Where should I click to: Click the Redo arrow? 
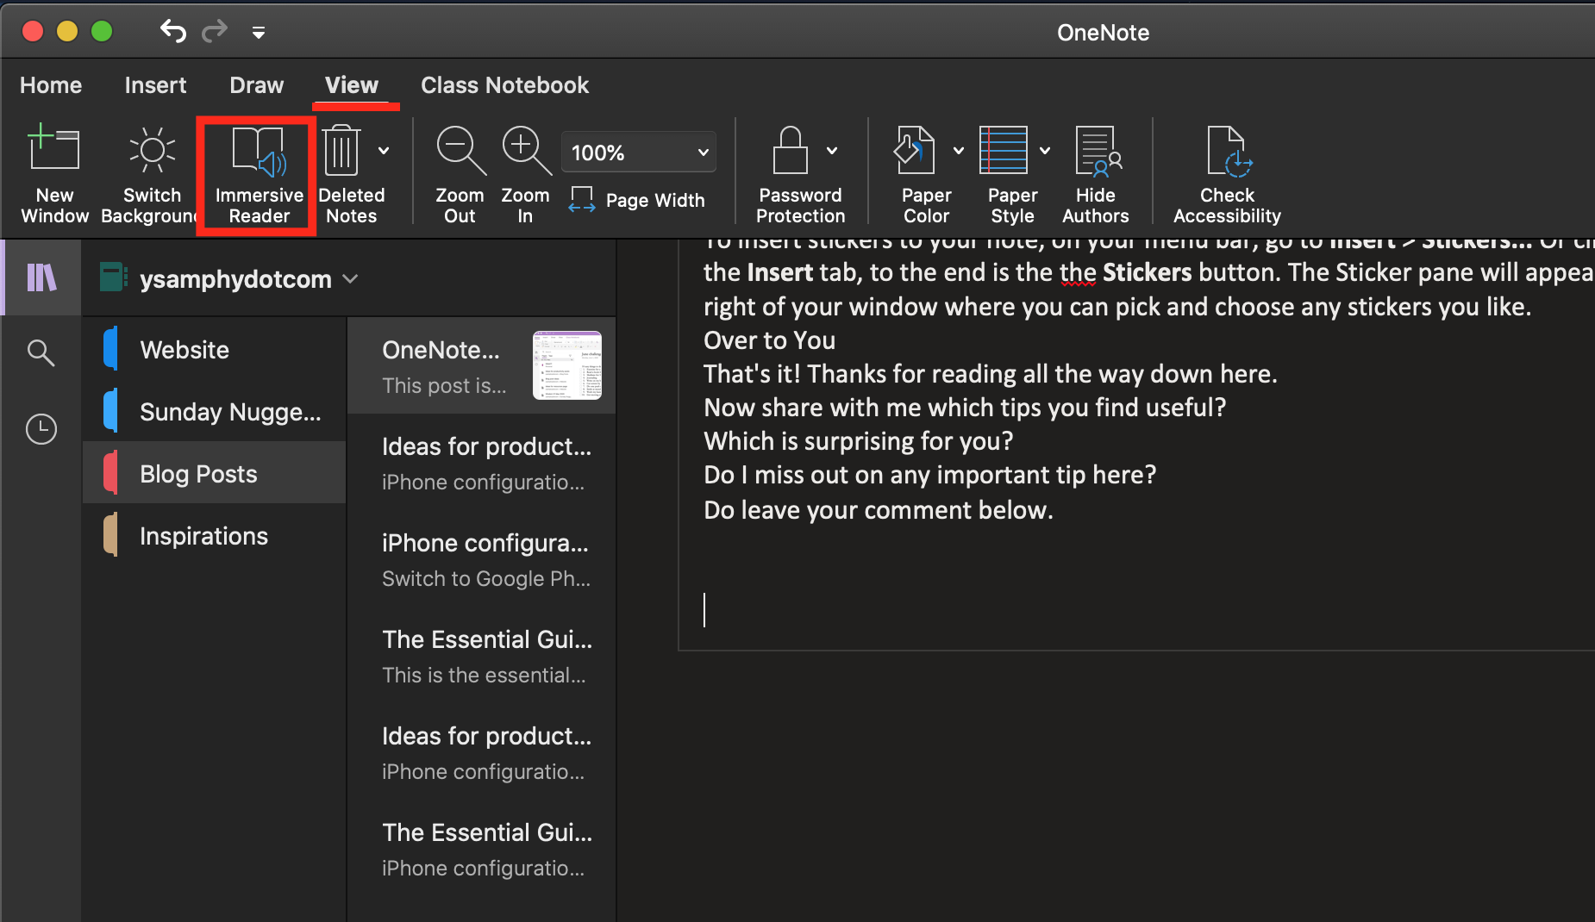tap(215, 32)
